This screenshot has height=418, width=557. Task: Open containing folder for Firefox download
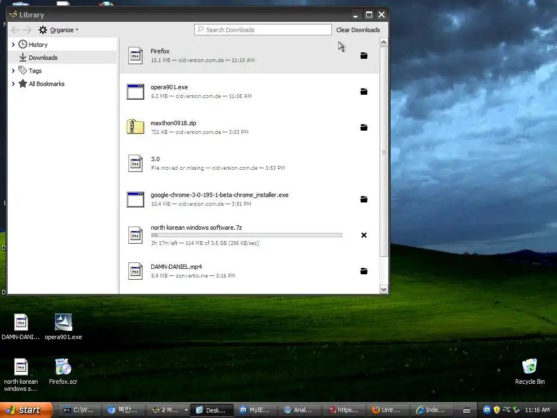364,56
